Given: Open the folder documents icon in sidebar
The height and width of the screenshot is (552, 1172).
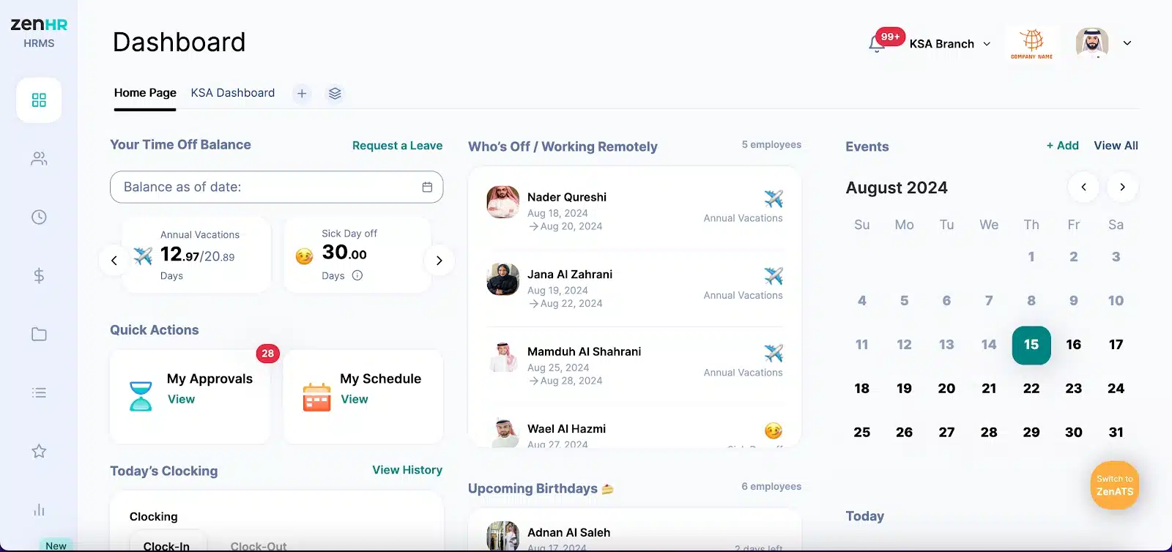Looking at the screenshot, I should [x=39, y=334].
